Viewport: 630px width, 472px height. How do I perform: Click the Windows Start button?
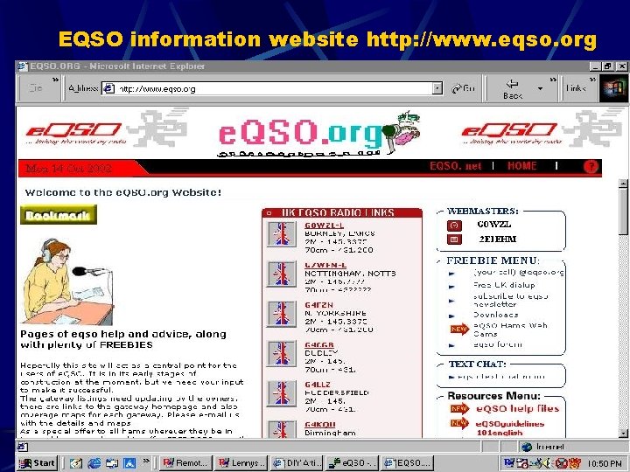(x=38, y=462)
